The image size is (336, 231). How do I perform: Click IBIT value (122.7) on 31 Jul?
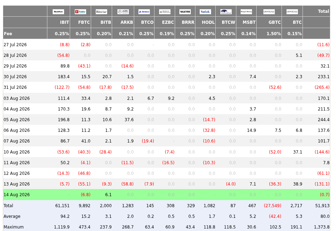coord(62,87)
